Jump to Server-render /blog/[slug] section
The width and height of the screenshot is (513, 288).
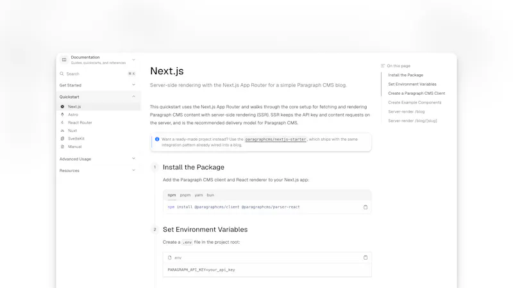(x=412, y=121)
